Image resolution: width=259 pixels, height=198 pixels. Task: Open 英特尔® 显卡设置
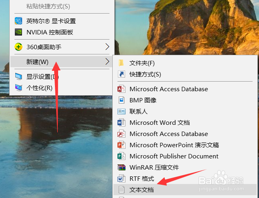coord(62,21)
